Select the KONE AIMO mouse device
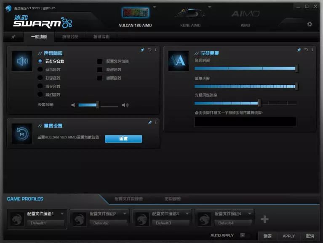 tap(190, 18)
